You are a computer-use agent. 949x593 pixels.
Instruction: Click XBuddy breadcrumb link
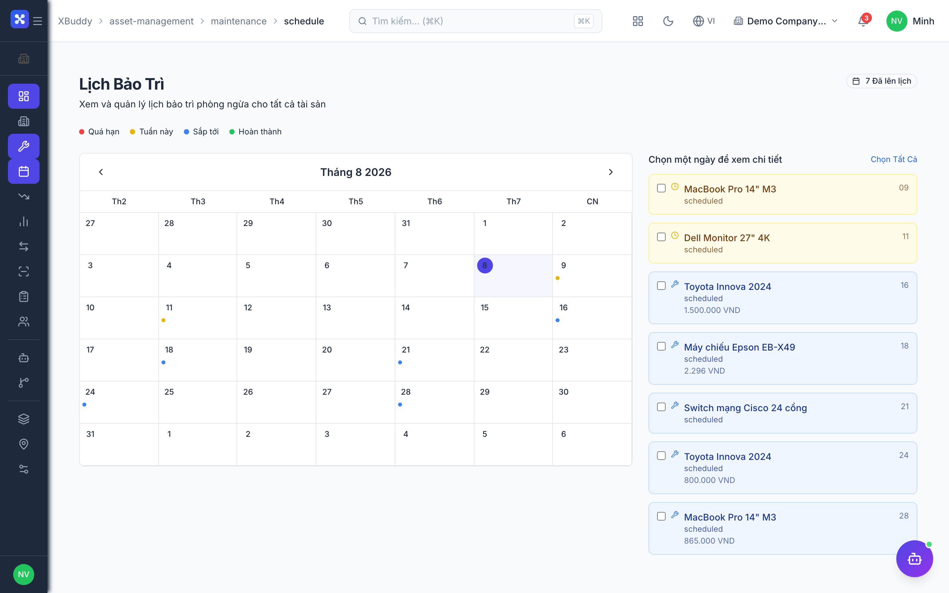coord(75,21)
